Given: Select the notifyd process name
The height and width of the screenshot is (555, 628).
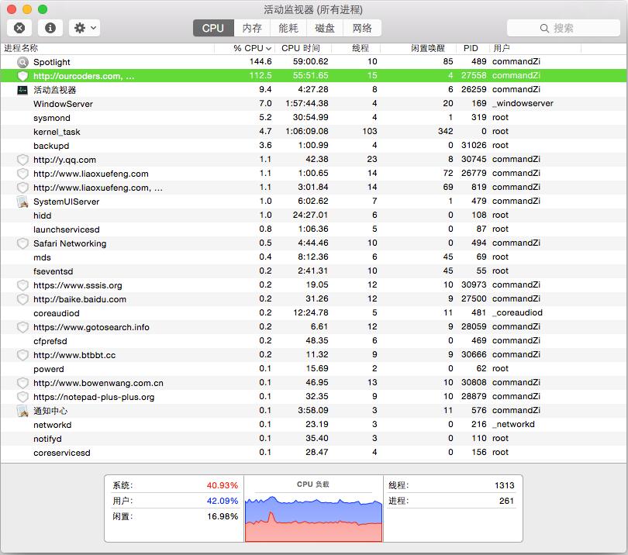Looking at the screenshot, I should pos(47,439).
